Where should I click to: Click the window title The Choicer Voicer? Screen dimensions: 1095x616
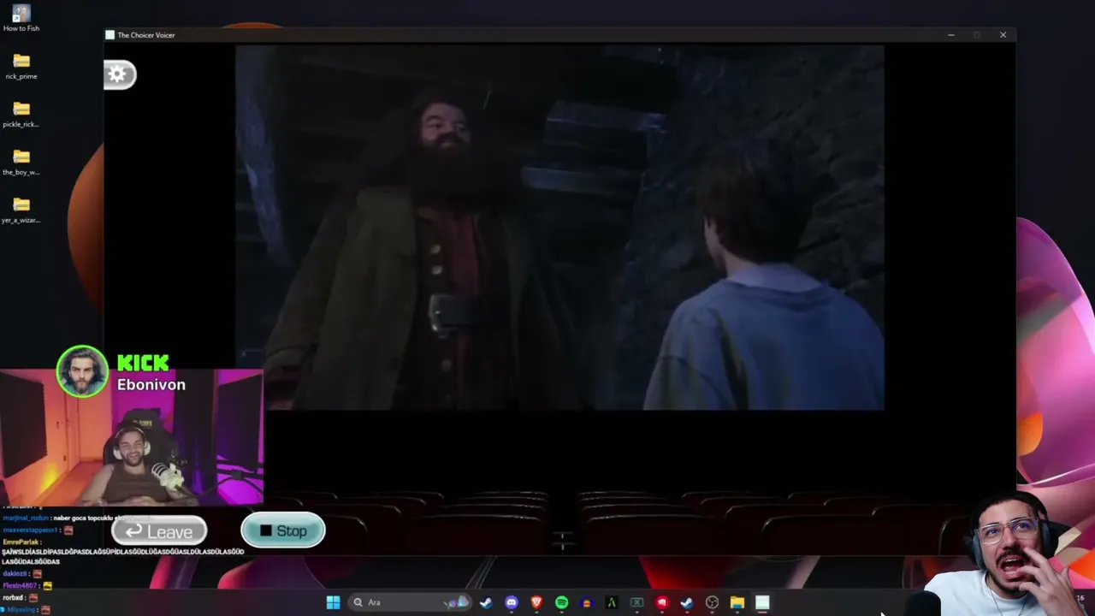click(x=146, y=35)
